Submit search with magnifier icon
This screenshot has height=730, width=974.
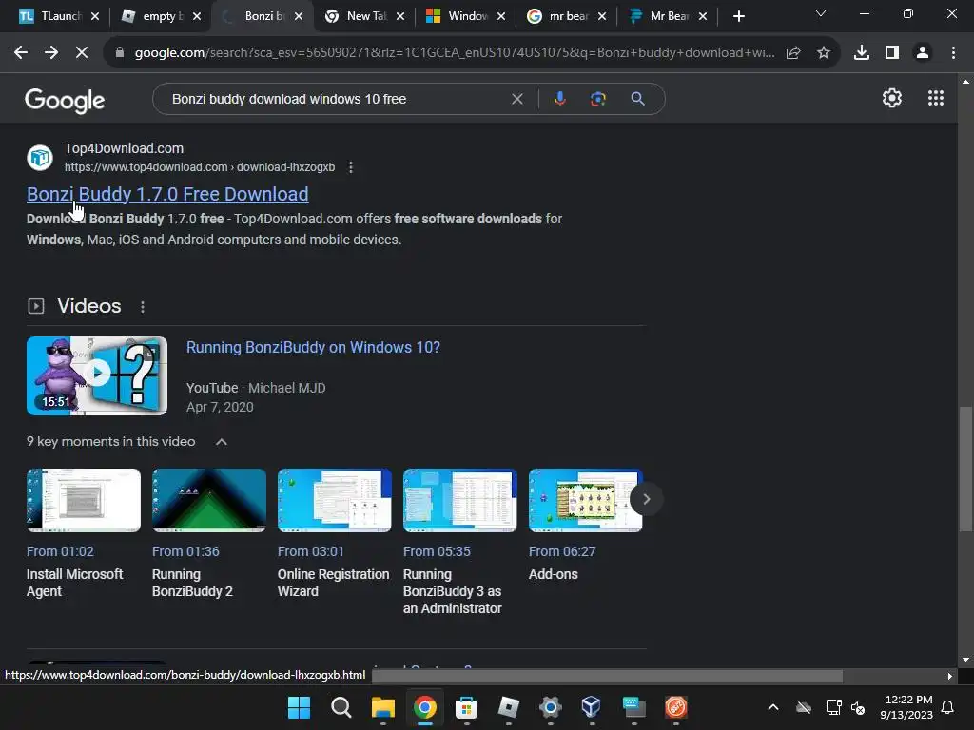pyautogui.click(x=637, y=99)
